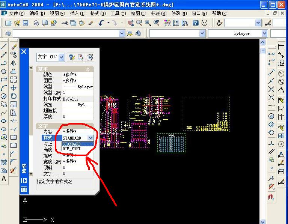
Task: Click the Paste clipboard icon
Action: [81, 23]
